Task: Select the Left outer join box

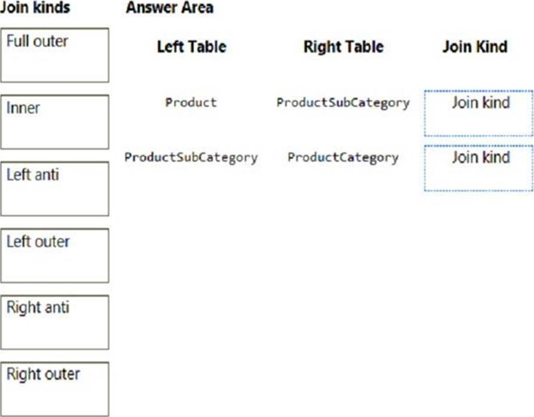Action: coord(55,256)
